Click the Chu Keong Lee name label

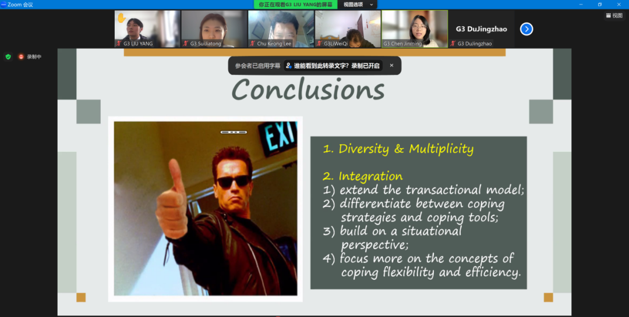[274, 44]
